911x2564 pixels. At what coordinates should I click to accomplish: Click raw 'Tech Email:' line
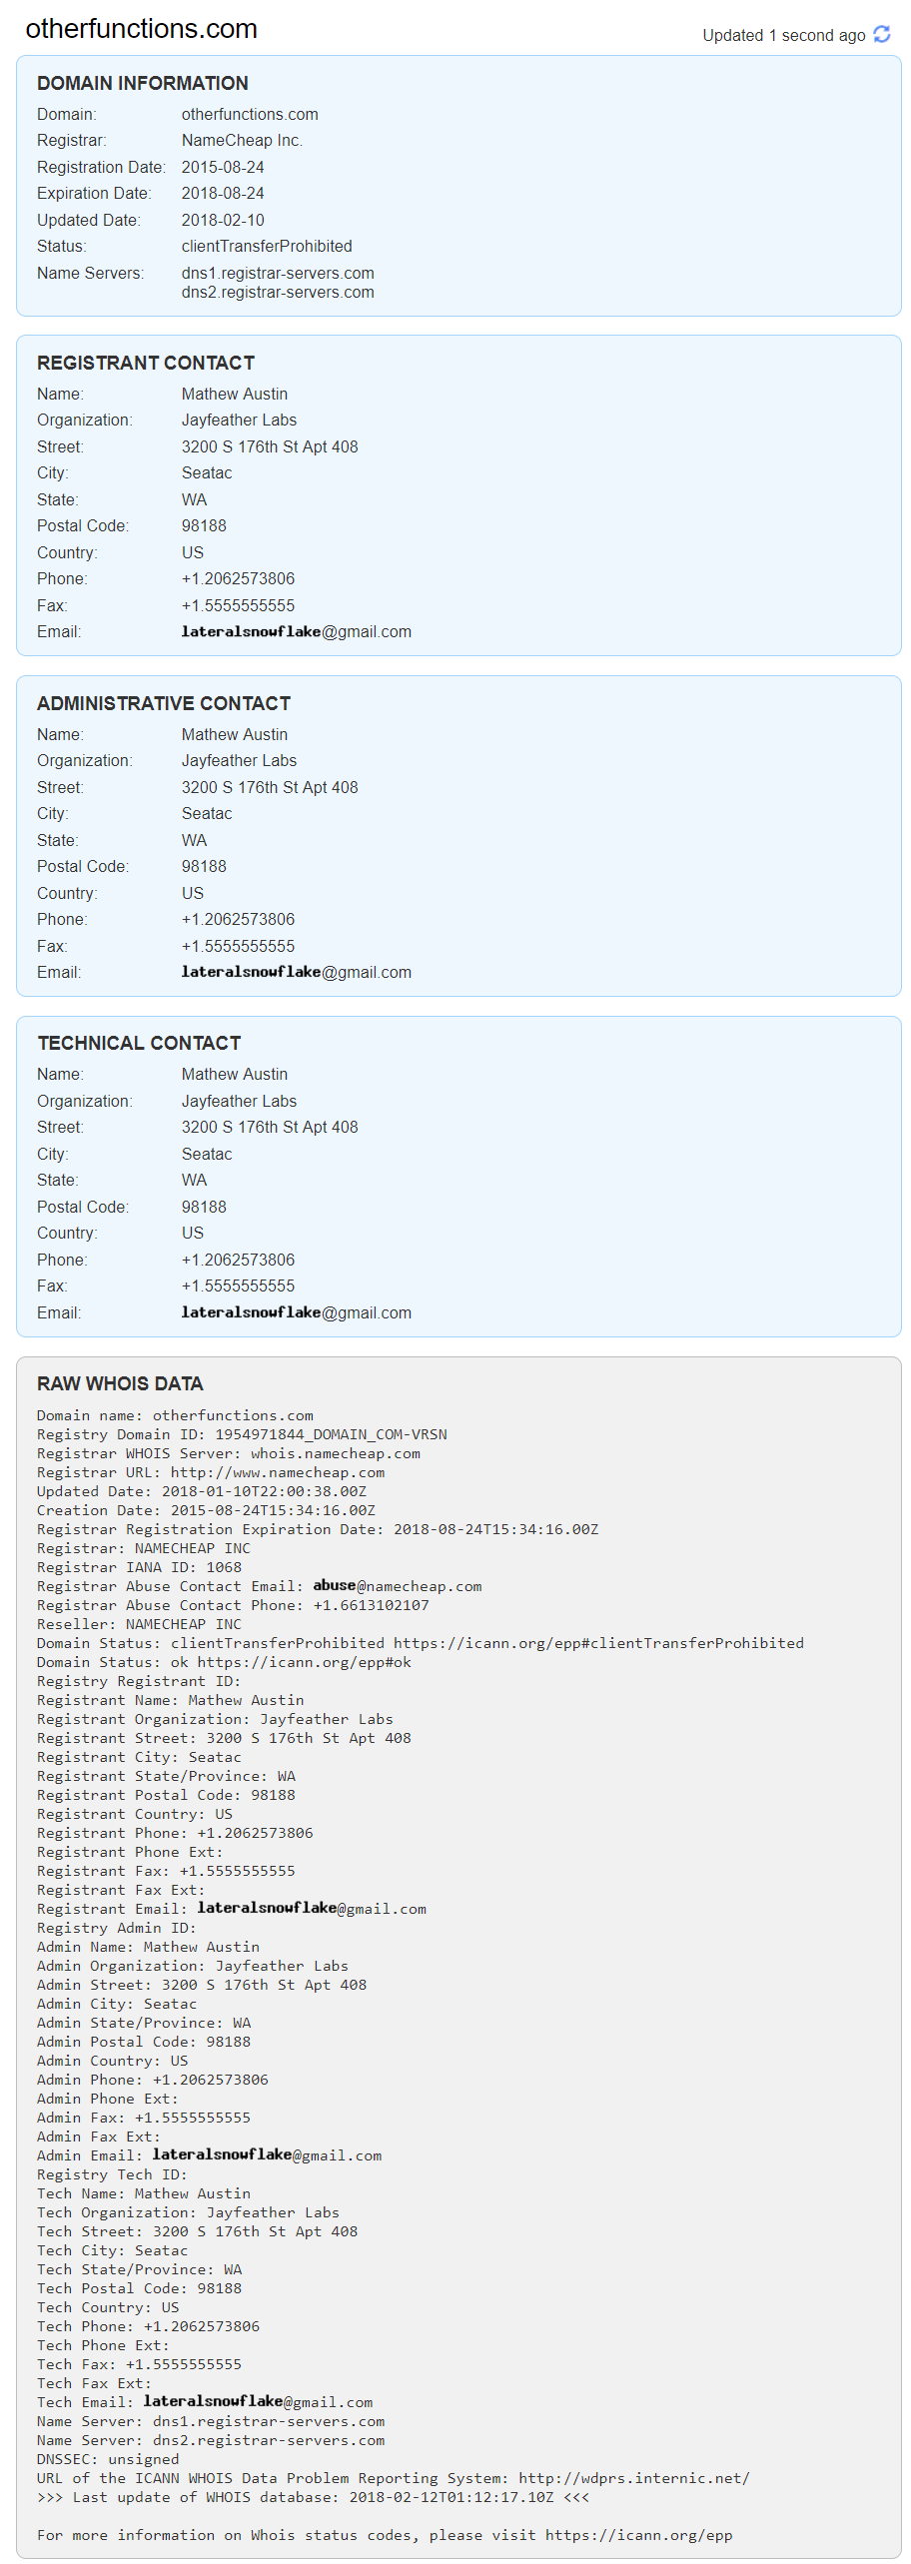tap(205, 2403)
